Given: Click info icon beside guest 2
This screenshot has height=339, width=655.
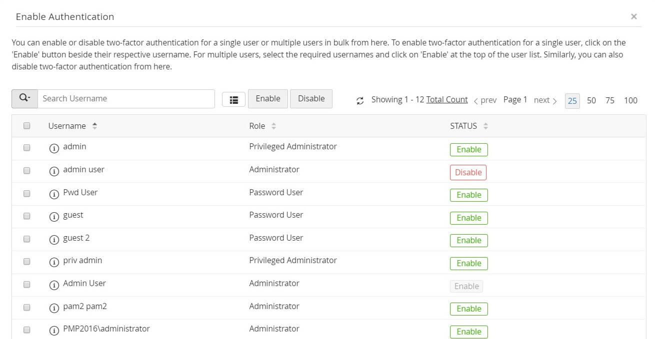Looking at the screenshot, I should [54, 239].
